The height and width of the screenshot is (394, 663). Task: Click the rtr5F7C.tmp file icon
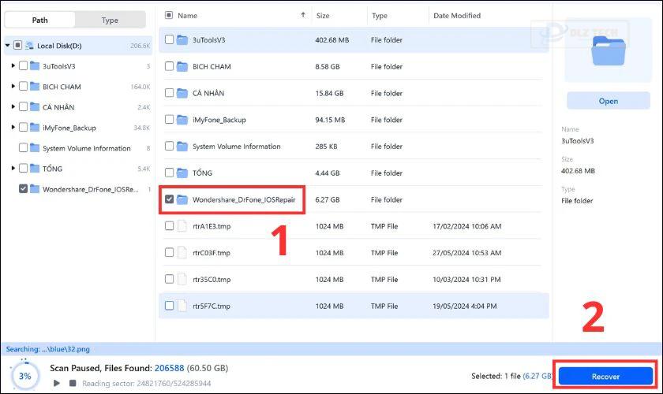click(x=182, y=306)
